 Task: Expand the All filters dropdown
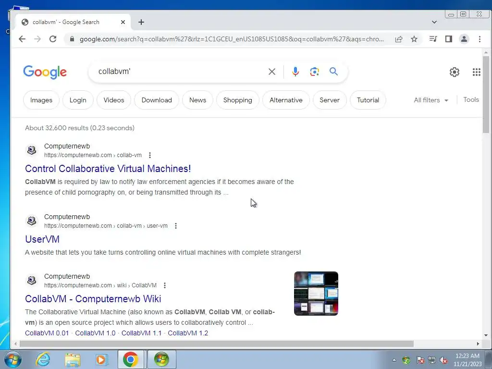coord(431,100)
